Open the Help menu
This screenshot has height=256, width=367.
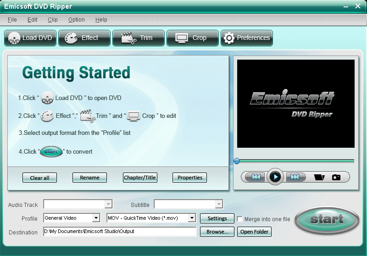101,20
